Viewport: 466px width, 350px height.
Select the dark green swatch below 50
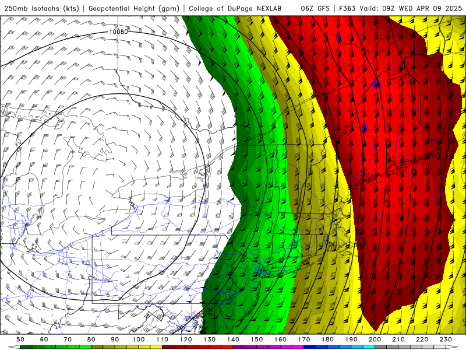point(26,347)
